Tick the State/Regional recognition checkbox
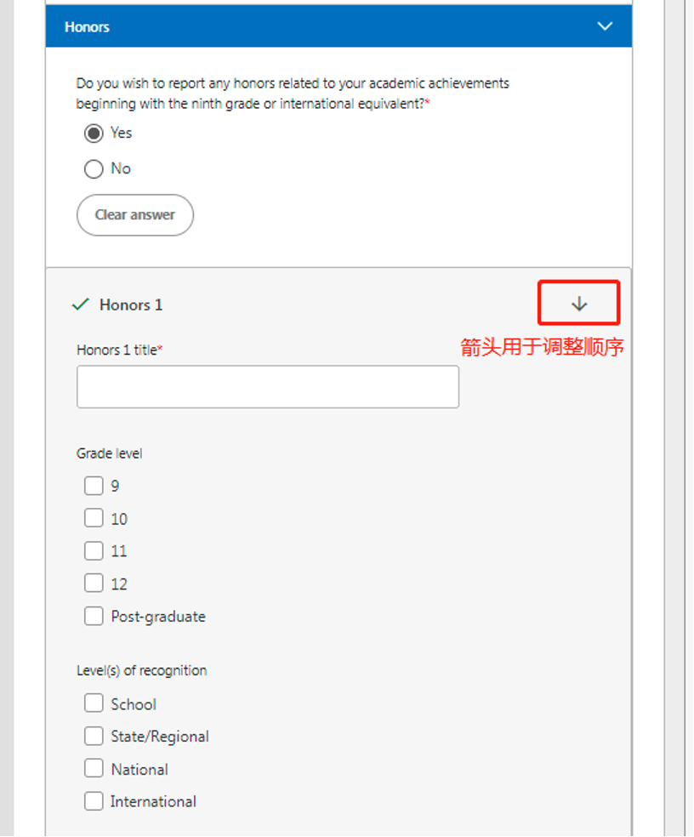The height and width of the screenshot is (837, 694). click(94, 736)
